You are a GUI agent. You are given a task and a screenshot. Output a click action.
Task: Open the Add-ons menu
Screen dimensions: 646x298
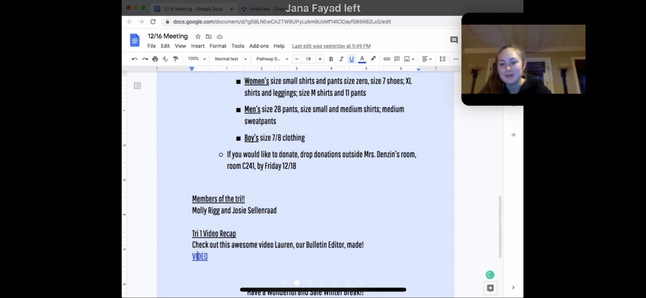259,46
